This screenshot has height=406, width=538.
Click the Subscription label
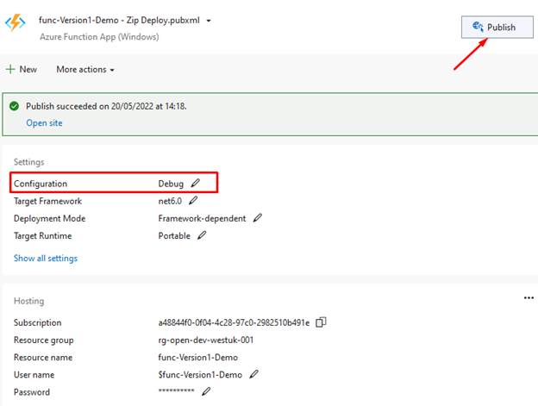pos(38,322)
